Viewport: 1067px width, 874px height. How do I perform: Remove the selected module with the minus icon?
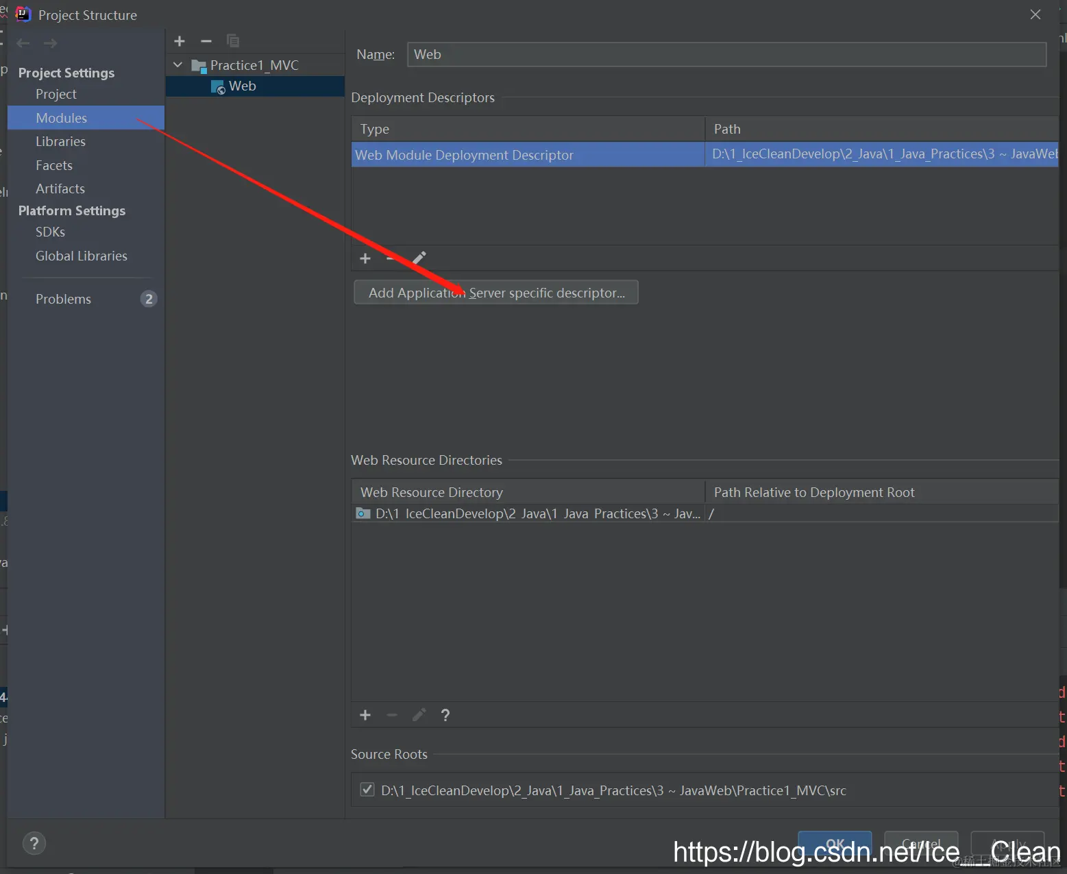click(206, 41)
